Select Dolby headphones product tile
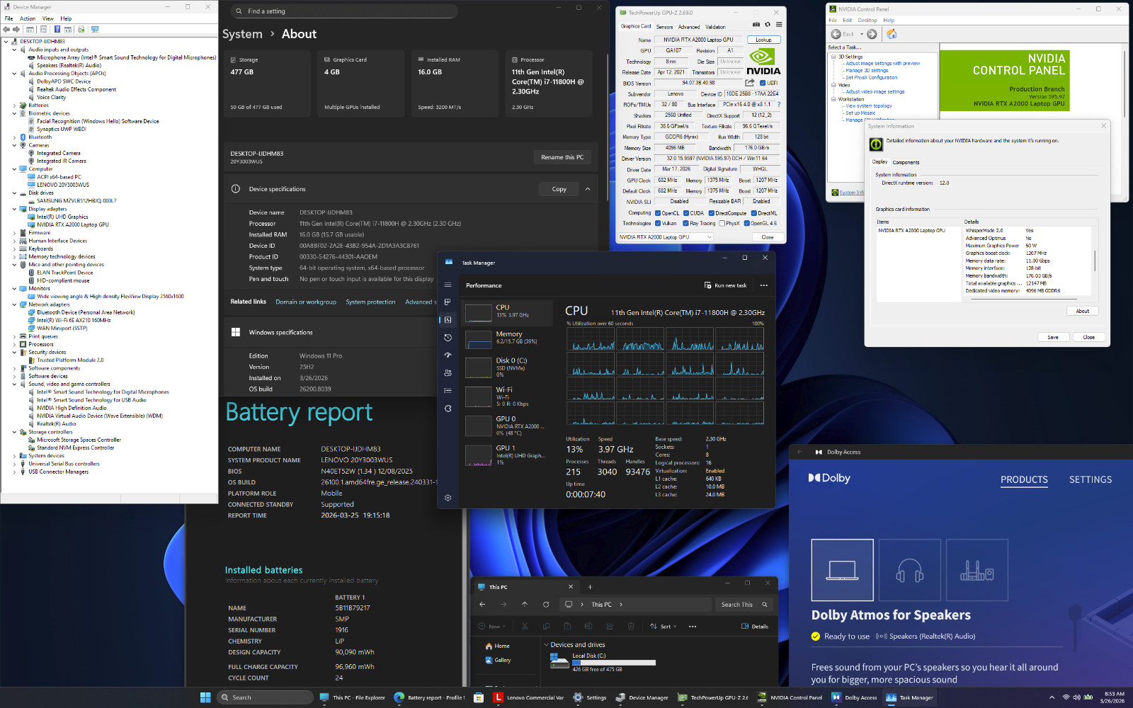The height and width of the screenshot is (708, 1133). [909, 570]
